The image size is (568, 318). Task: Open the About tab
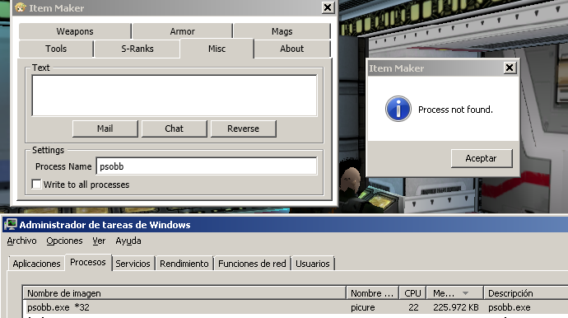pyautogui.click(x=292, y=49)
